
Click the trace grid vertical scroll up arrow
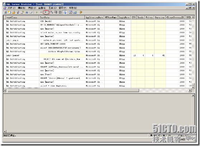(193, 17)
